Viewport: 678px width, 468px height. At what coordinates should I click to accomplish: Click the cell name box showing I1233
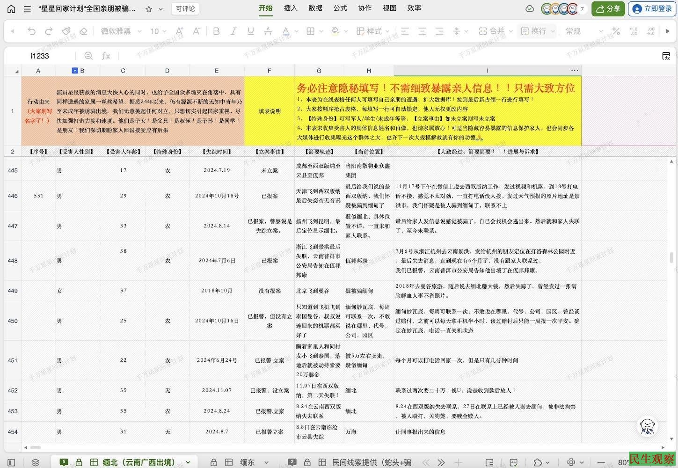pos(40,56)
